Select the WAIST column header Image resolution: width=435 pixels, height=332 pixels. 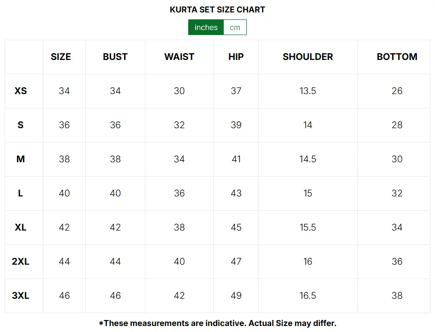click(x=179, y=57)
